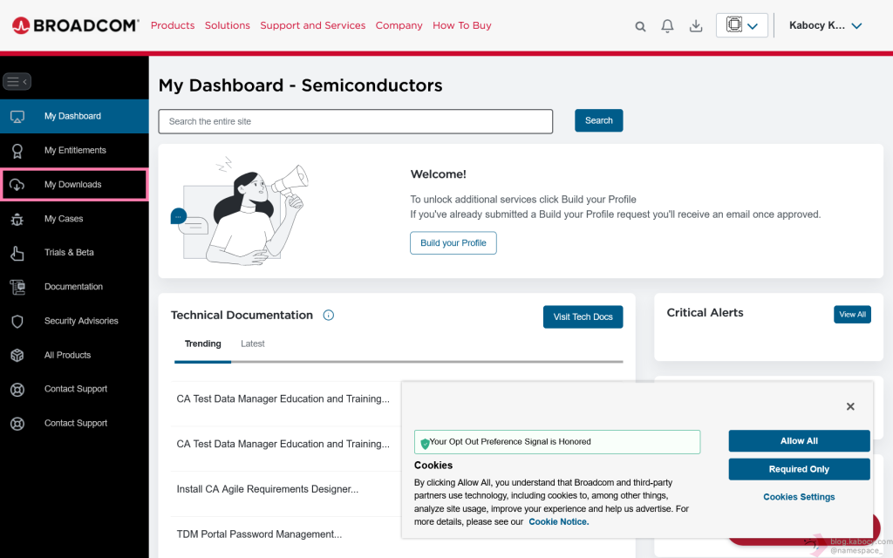
Task: Click into the Search the entire site field
Action: [x=356, y=121]
